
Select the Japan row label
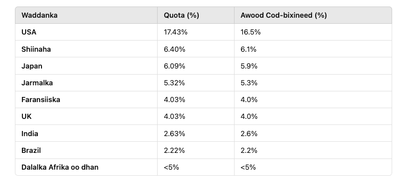click(x=32, y=66)
